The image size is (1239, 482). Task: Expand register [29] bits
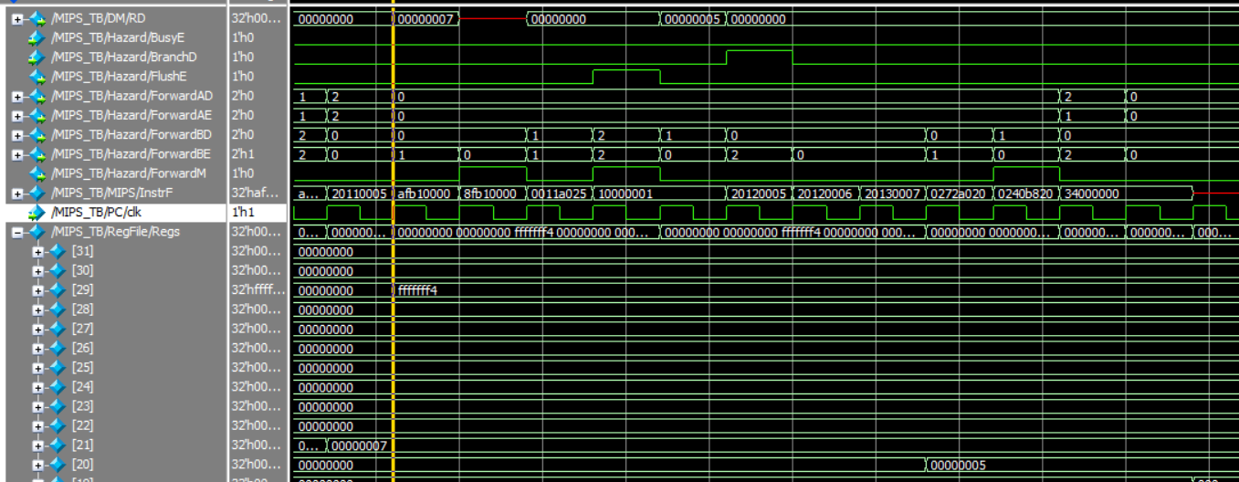click(x=37, y=290)
